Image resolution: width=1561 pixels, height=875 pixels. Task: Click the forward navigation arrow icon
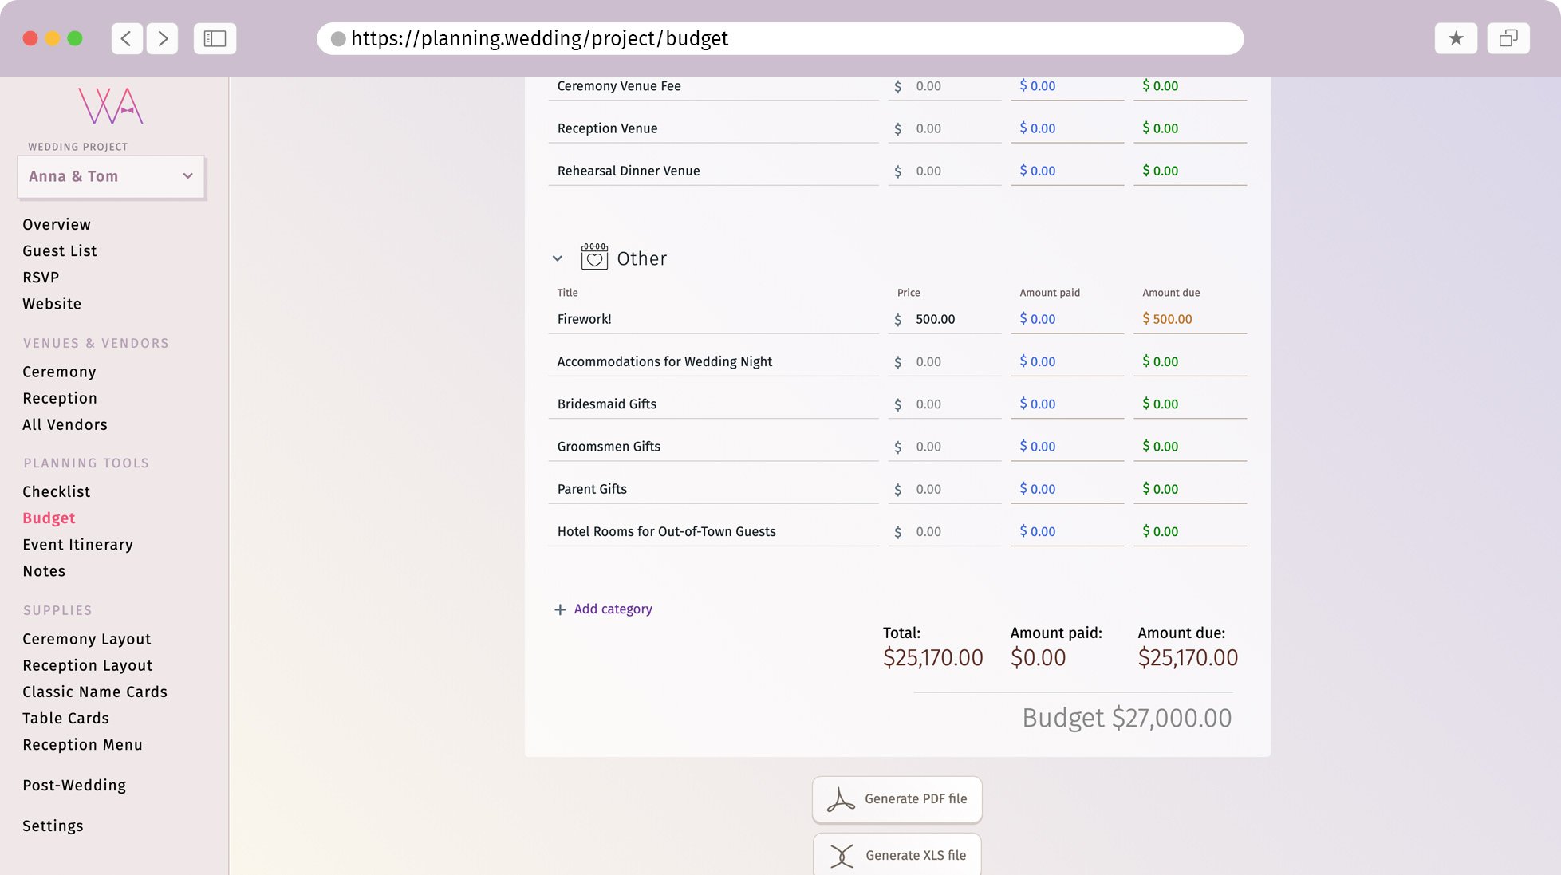pyautogui.click(x=163, y=38)
